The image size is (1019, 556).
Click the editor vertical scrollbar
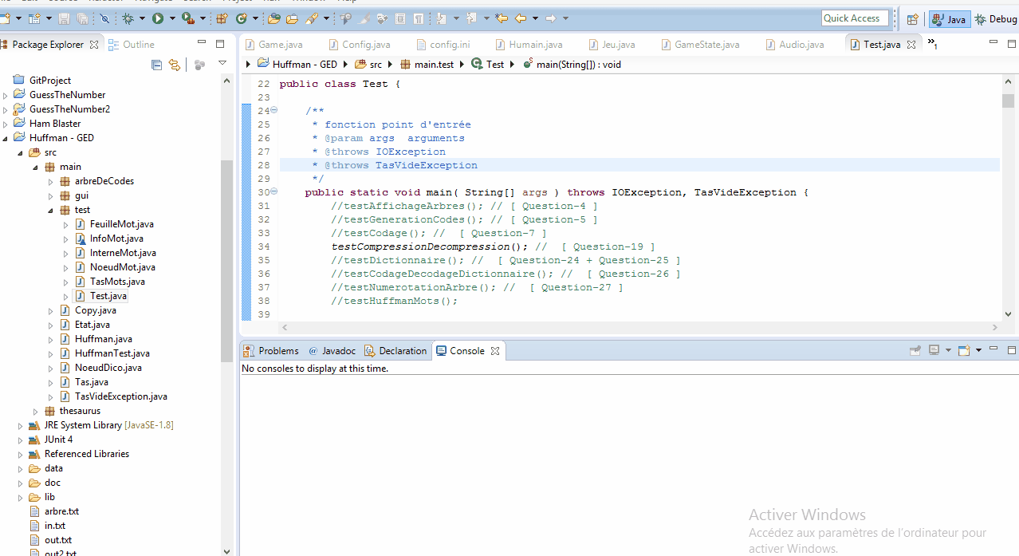(1008, 100)
